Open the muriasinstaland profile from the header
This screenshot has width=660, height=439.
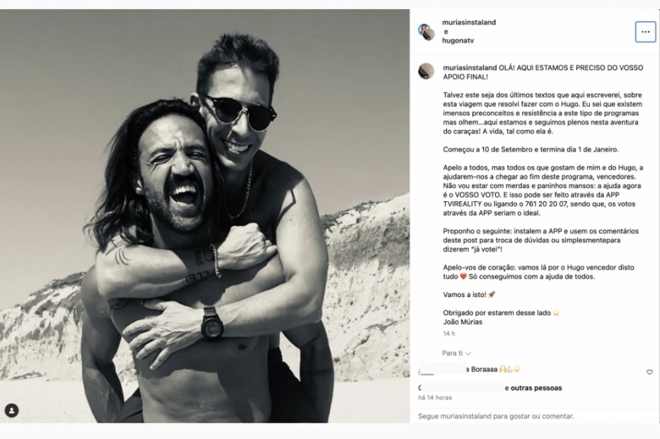pos(469,23)
